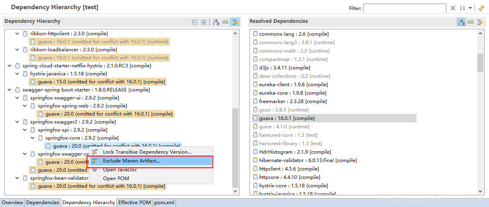Click Dependency Hierarchy scrollbar up arrow
Viewport: 489px width, 207px height.
(x=235, y=32)
